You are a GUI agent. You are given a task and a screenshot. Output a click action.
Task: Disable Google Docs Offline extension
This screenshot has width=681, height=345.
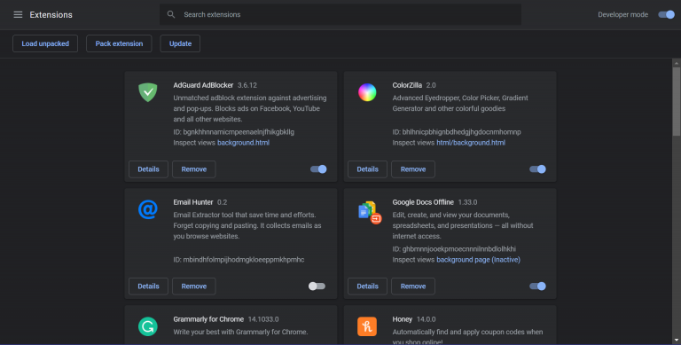[537, 286]
